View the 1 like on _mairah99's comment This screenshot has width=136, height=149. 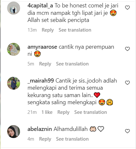pyautogui.click(x=47, y=112)
